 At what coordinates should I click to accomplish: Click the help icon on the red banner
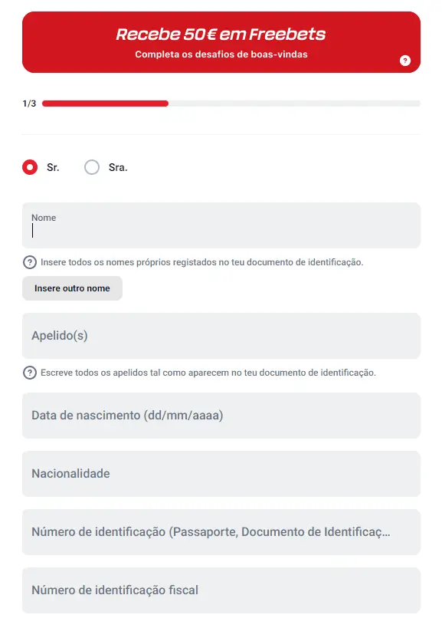coord(404,61)
